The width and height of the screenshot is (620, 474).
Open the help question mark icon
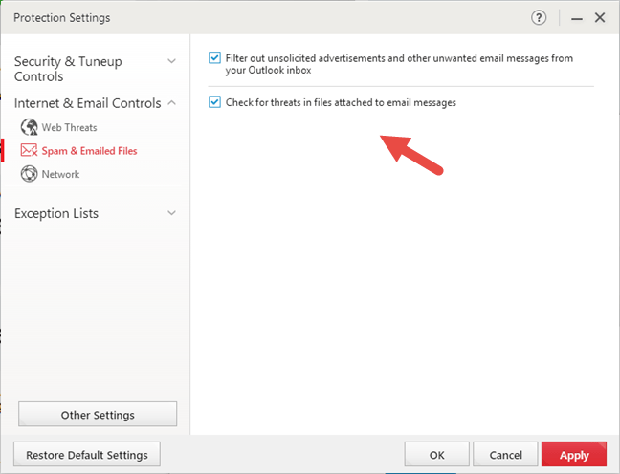539,18
